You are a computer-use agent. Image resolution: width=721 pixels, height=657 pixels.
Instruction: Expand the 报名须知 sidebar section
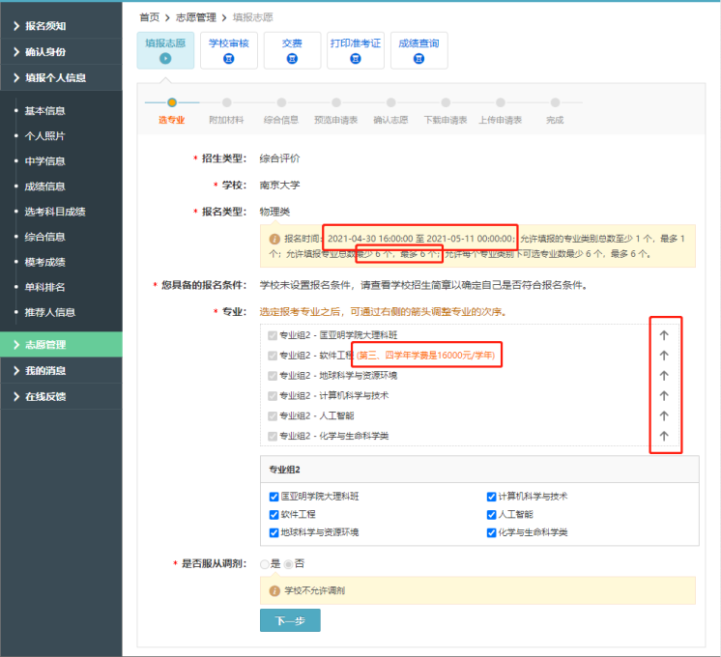[61, 25]
